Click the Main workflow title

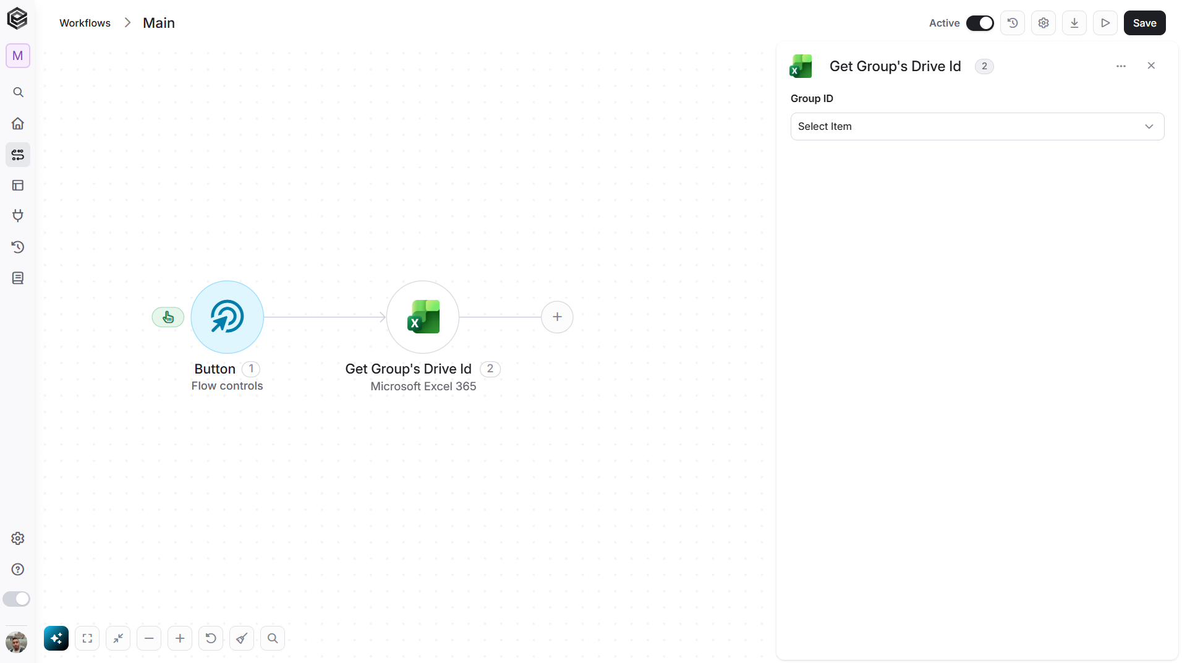[159, 23]
